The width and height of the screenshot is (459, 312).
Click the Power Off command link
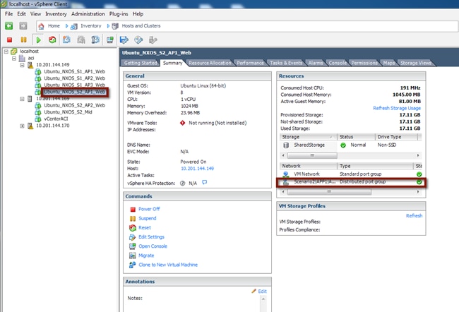point(149,209)
